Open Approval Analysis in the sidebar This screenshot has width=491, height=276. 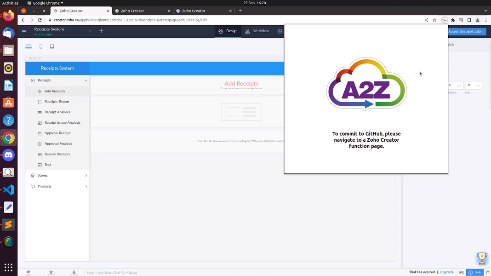(x=57, y=144)
